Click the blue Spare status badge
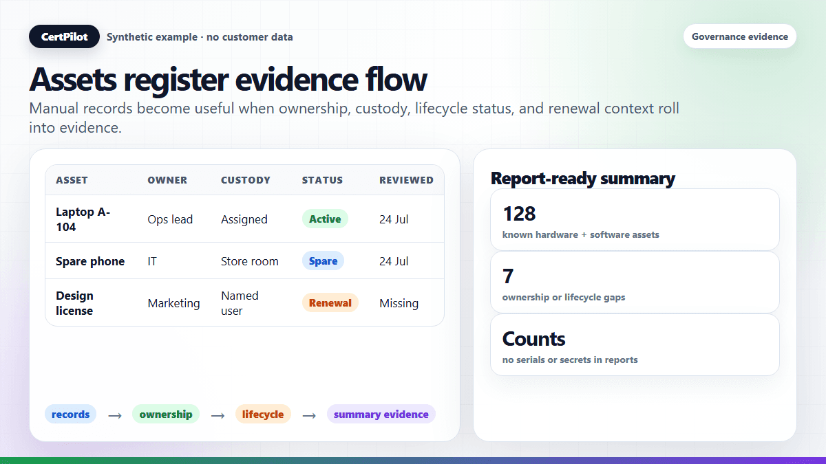The height and width of the screenshot is (464, 826). coord(323,261)
